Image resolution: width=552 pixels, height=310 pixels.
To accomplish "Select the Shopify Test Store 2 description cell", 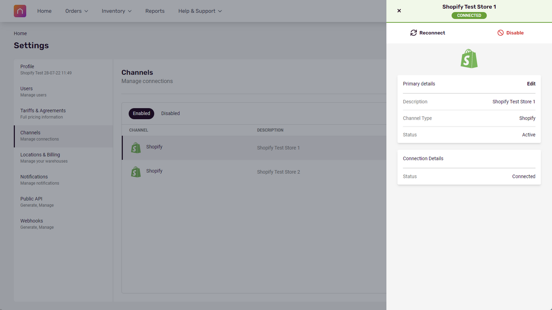I will [x=278, y=172].
